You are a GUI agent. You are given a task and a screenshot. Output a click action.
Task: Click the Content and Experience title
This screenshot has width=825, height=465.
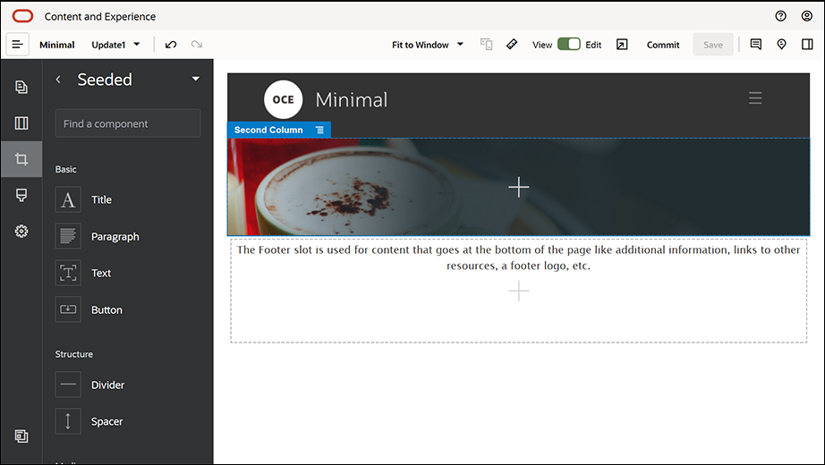100,16
